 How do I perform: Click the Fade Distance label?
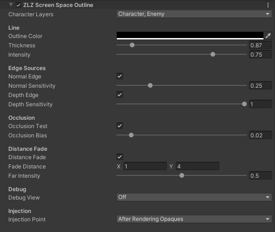tap(27, 167)
